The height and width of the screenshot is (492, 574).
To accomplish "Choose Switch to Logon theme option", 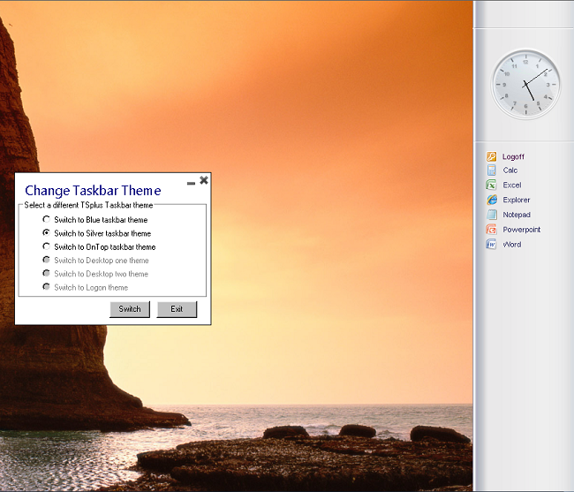I will tap(47, 287).
